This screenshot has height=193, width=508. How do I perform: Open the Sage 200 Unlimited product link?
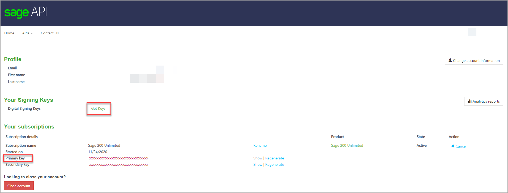[x=347, y=146]
